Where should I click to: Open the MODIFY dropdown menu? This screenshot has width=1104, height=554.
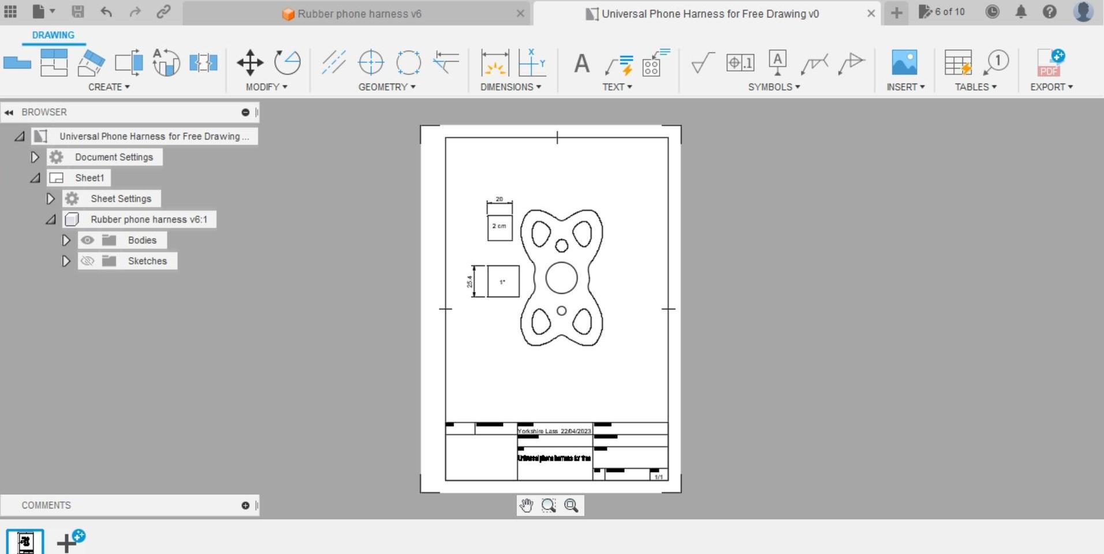pyautogui.click(x=266, y=87)
